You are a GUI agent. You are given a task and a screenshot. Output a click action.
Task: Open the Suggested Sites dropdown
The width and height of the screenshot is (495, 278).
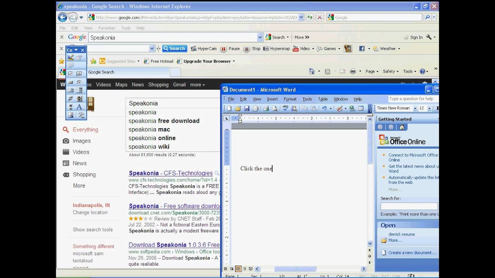coord(119,61)
